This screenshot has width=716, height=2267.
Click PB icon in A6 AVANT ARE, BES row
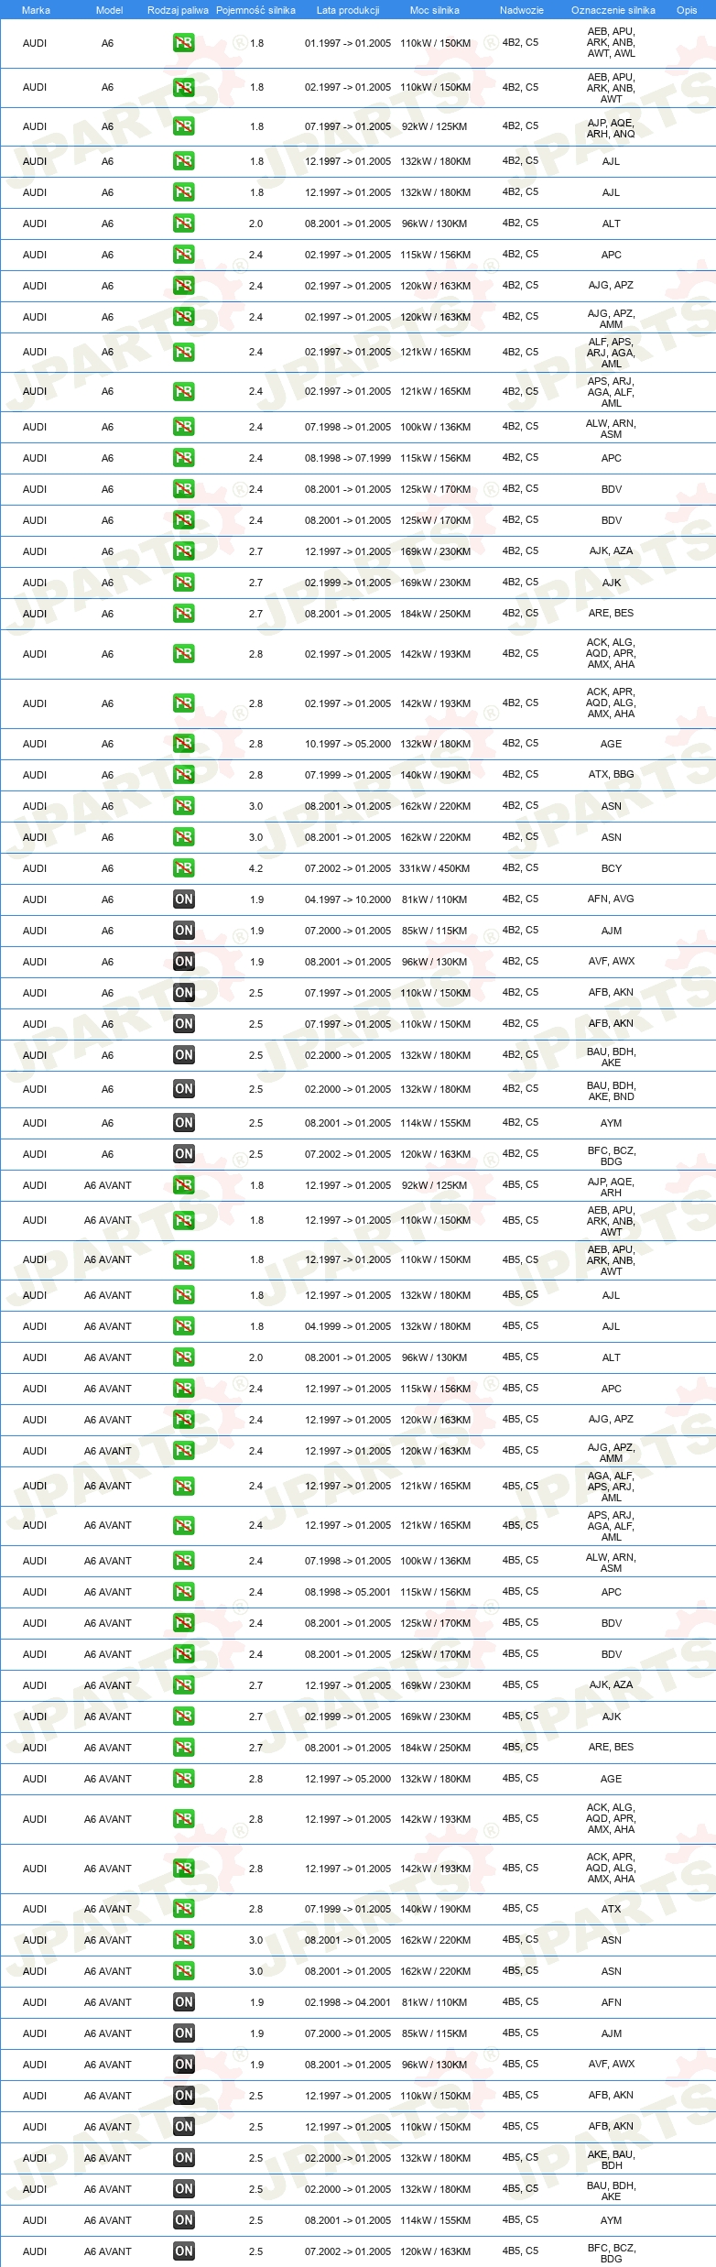(184, 1748)
